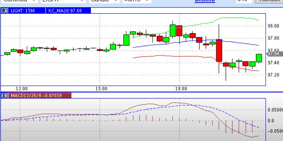Select the KC_MA20:97.68 indicator label
283x141 pixels.
[65, 11]
